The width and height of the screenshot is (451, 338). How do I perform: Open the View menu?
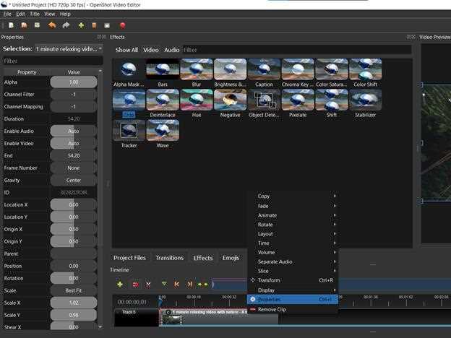tap(49, 14)
